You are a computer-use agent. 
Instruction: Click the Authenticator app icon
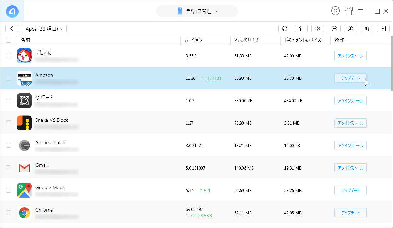24,145
